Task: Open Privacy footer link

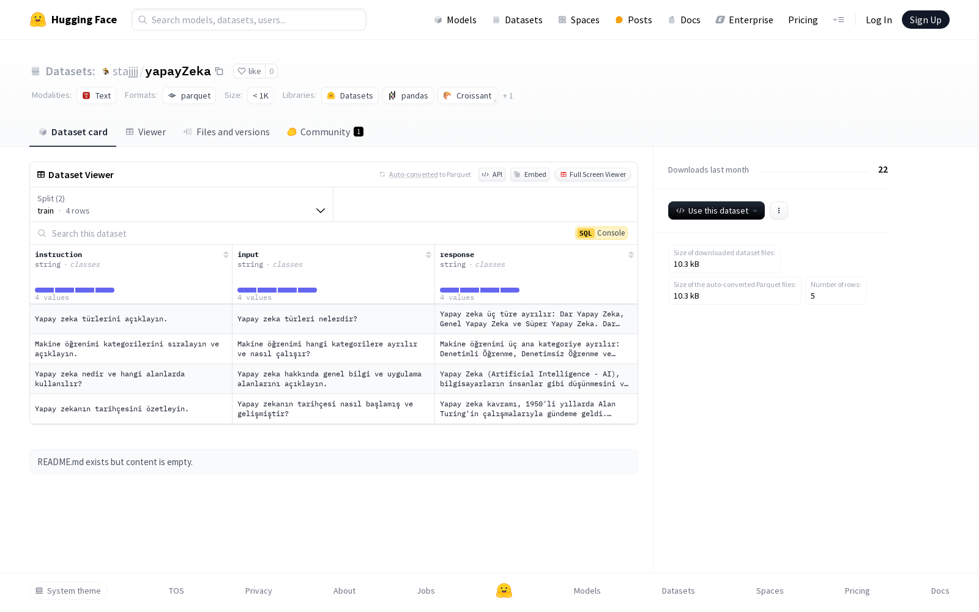Action: click(x=258, y=591)
